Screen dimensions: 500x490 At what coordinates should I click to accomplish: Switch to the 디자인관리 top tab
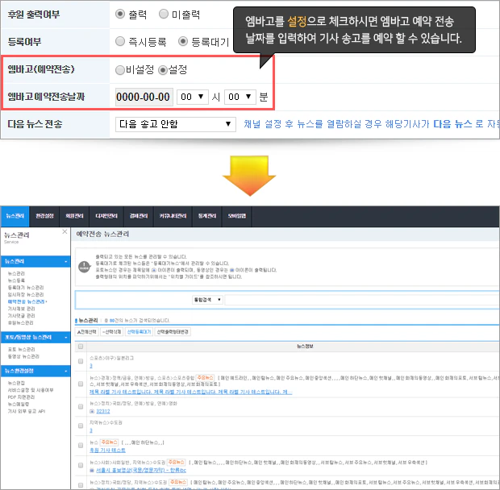pos(106,216)
